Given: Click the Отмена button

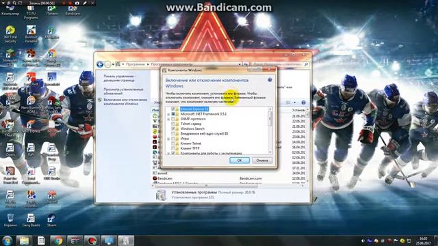Looking at the screenshot, I should [262, 161].
